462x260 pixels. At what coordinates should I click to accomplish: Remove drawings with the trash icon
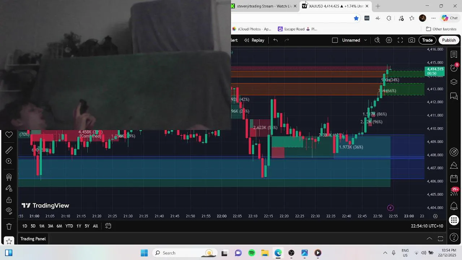pyautogui.click(x=9, y=226)
